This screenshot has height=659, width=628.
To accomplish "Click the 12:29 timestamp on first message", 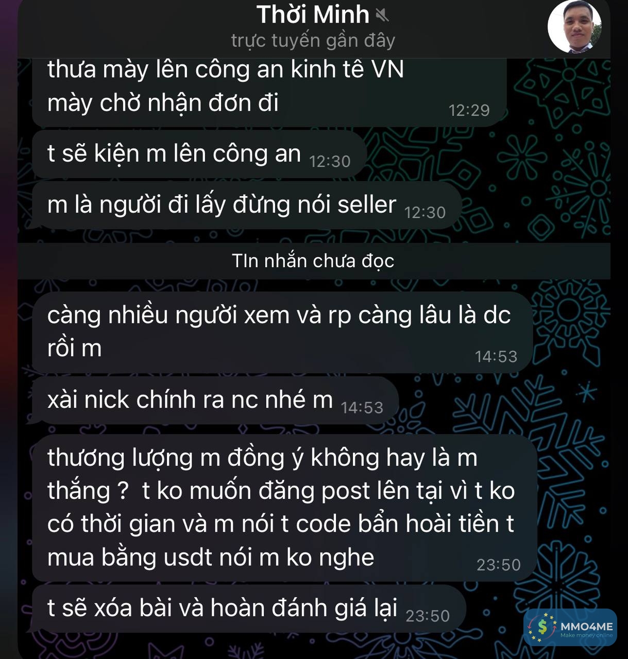I will [x=469, y=110].
